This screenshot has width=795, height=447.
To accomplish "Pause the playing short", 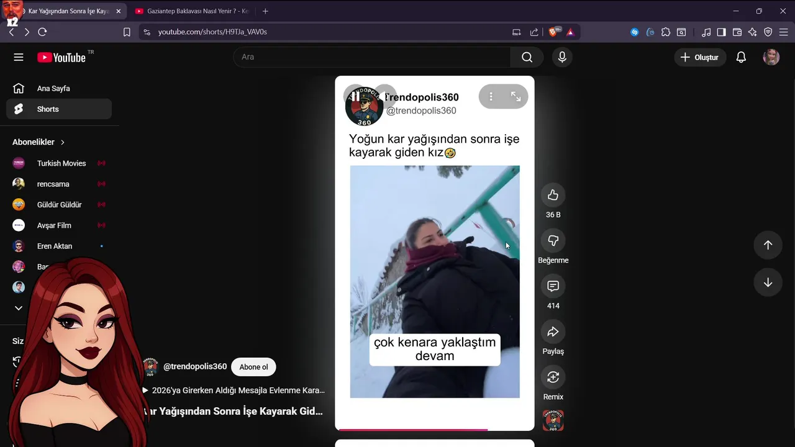I will [x=355, y=96].
